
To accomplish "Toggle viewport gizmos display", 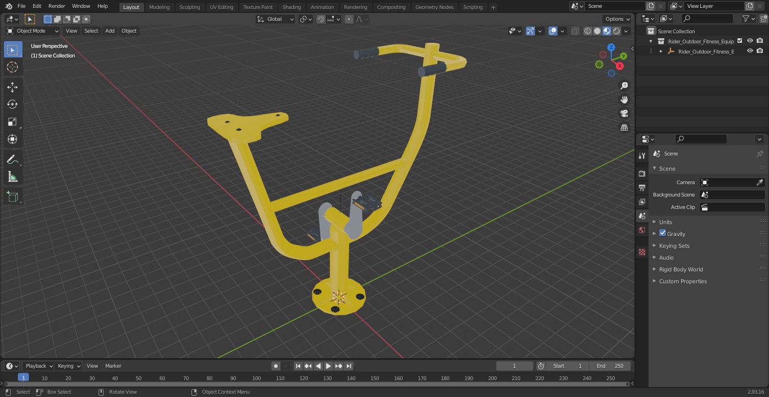I will coord(530,31).
